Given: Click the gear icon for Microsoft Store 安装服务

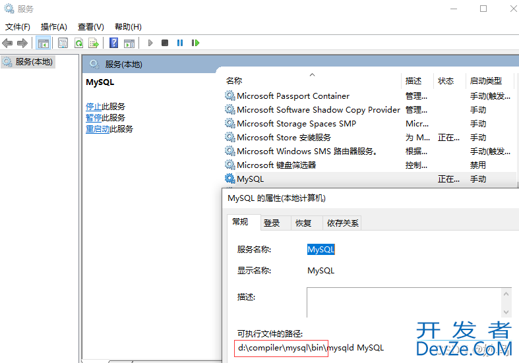Looking at the screenshot, I should pyautogui.click(x=229, y=137).
